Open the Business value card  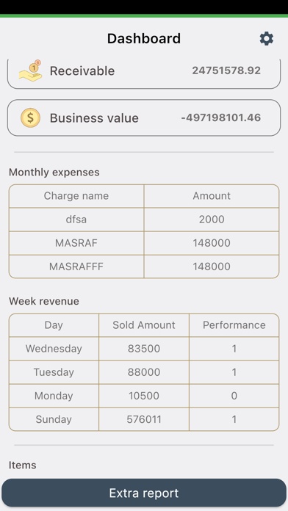click(x=144, y=117)
